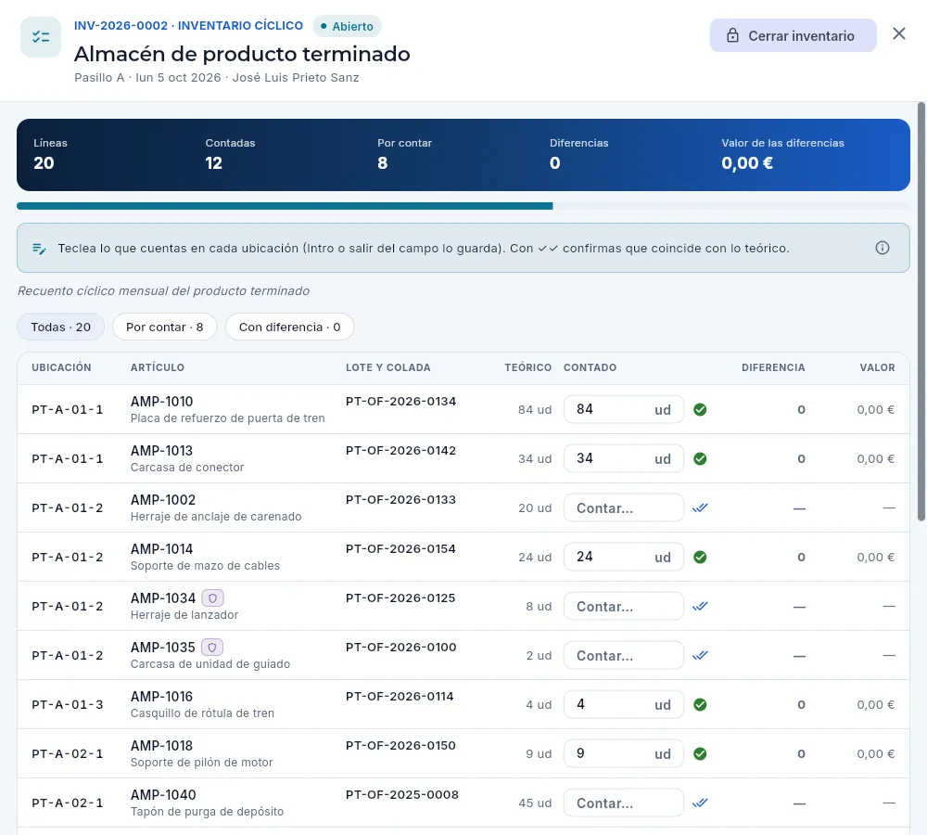The image size is (927, 835).
Task: Close the inventory dialog with X
Action: 898,33
